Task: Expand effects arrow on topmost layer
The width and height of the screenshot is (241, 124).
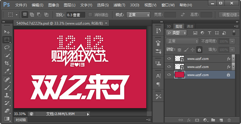Action: coord(233,58)
